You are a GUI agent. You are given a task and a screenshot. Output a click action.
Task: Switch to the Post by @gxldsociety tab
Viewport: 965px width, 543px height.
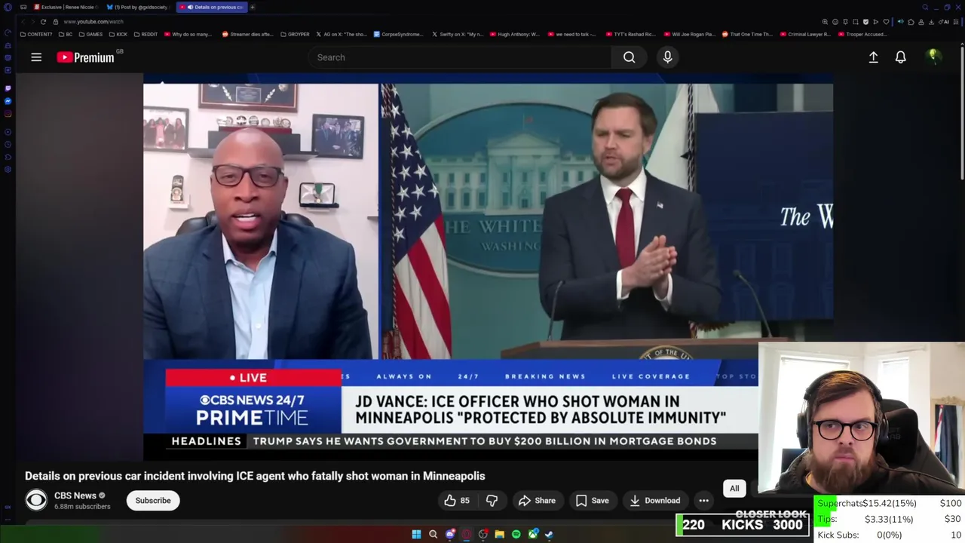[x=137, y=7]
